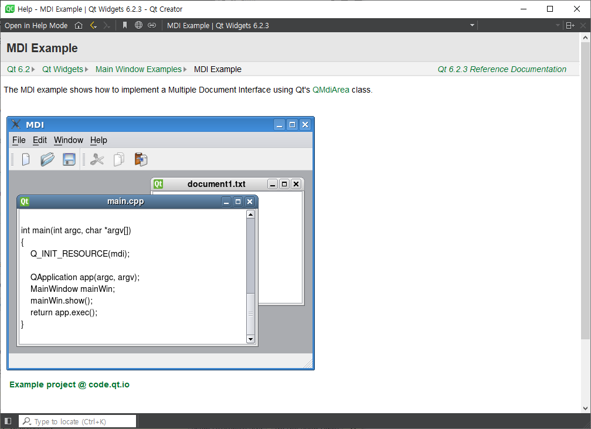Open online documentation globe icon
Screen dimensions: 591x429
[x=139, y=25]
